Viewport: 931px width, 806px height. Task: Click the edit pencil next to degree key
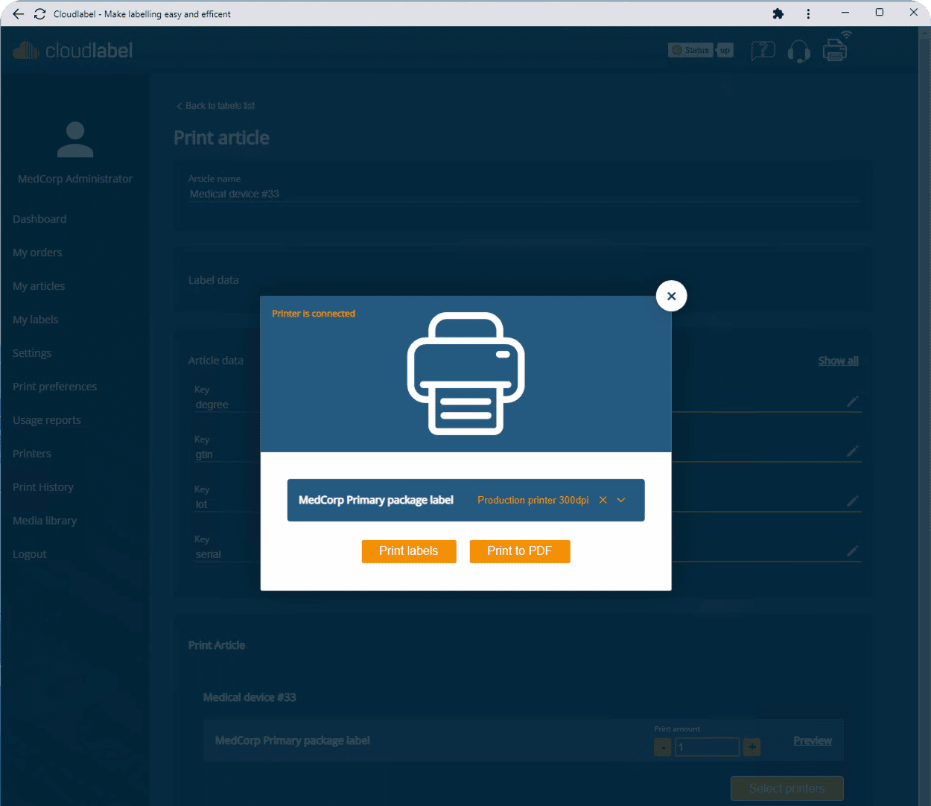click(x=853, y=402)
